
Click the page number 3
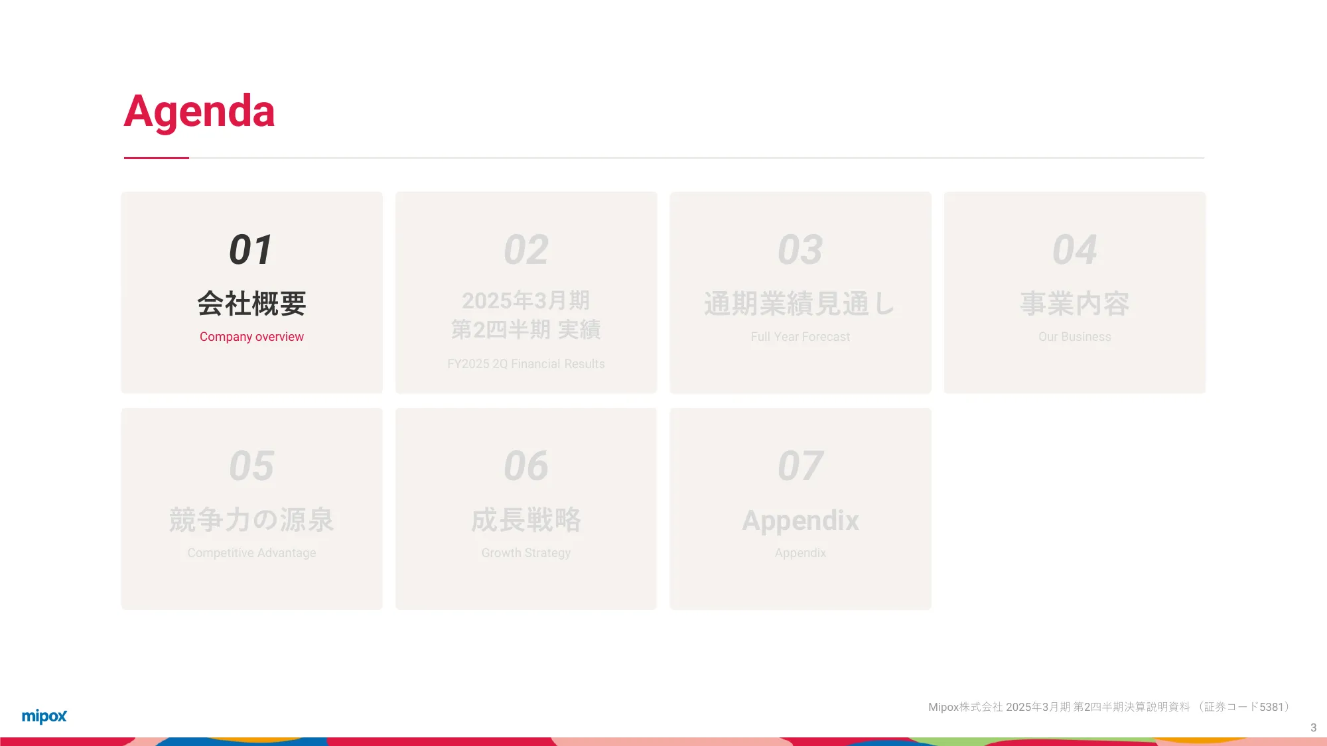click(x=1313, y=727)
